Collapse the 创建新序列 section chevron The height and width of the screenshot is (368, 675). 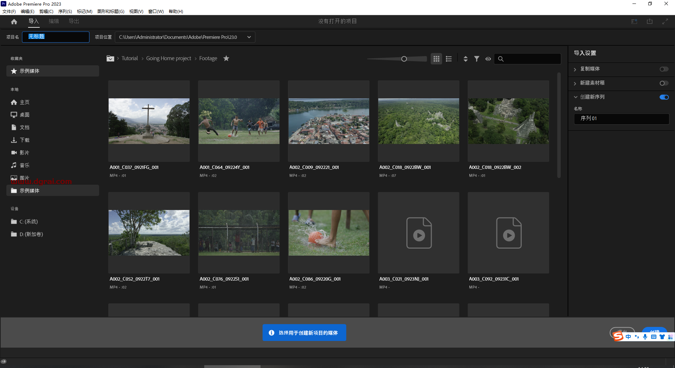point(576,97)
